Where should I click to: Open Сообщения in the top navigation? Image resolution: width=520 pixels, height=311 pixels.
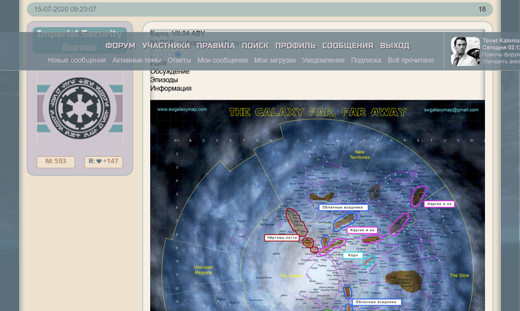pyautogui.click(x=348, y=46)
